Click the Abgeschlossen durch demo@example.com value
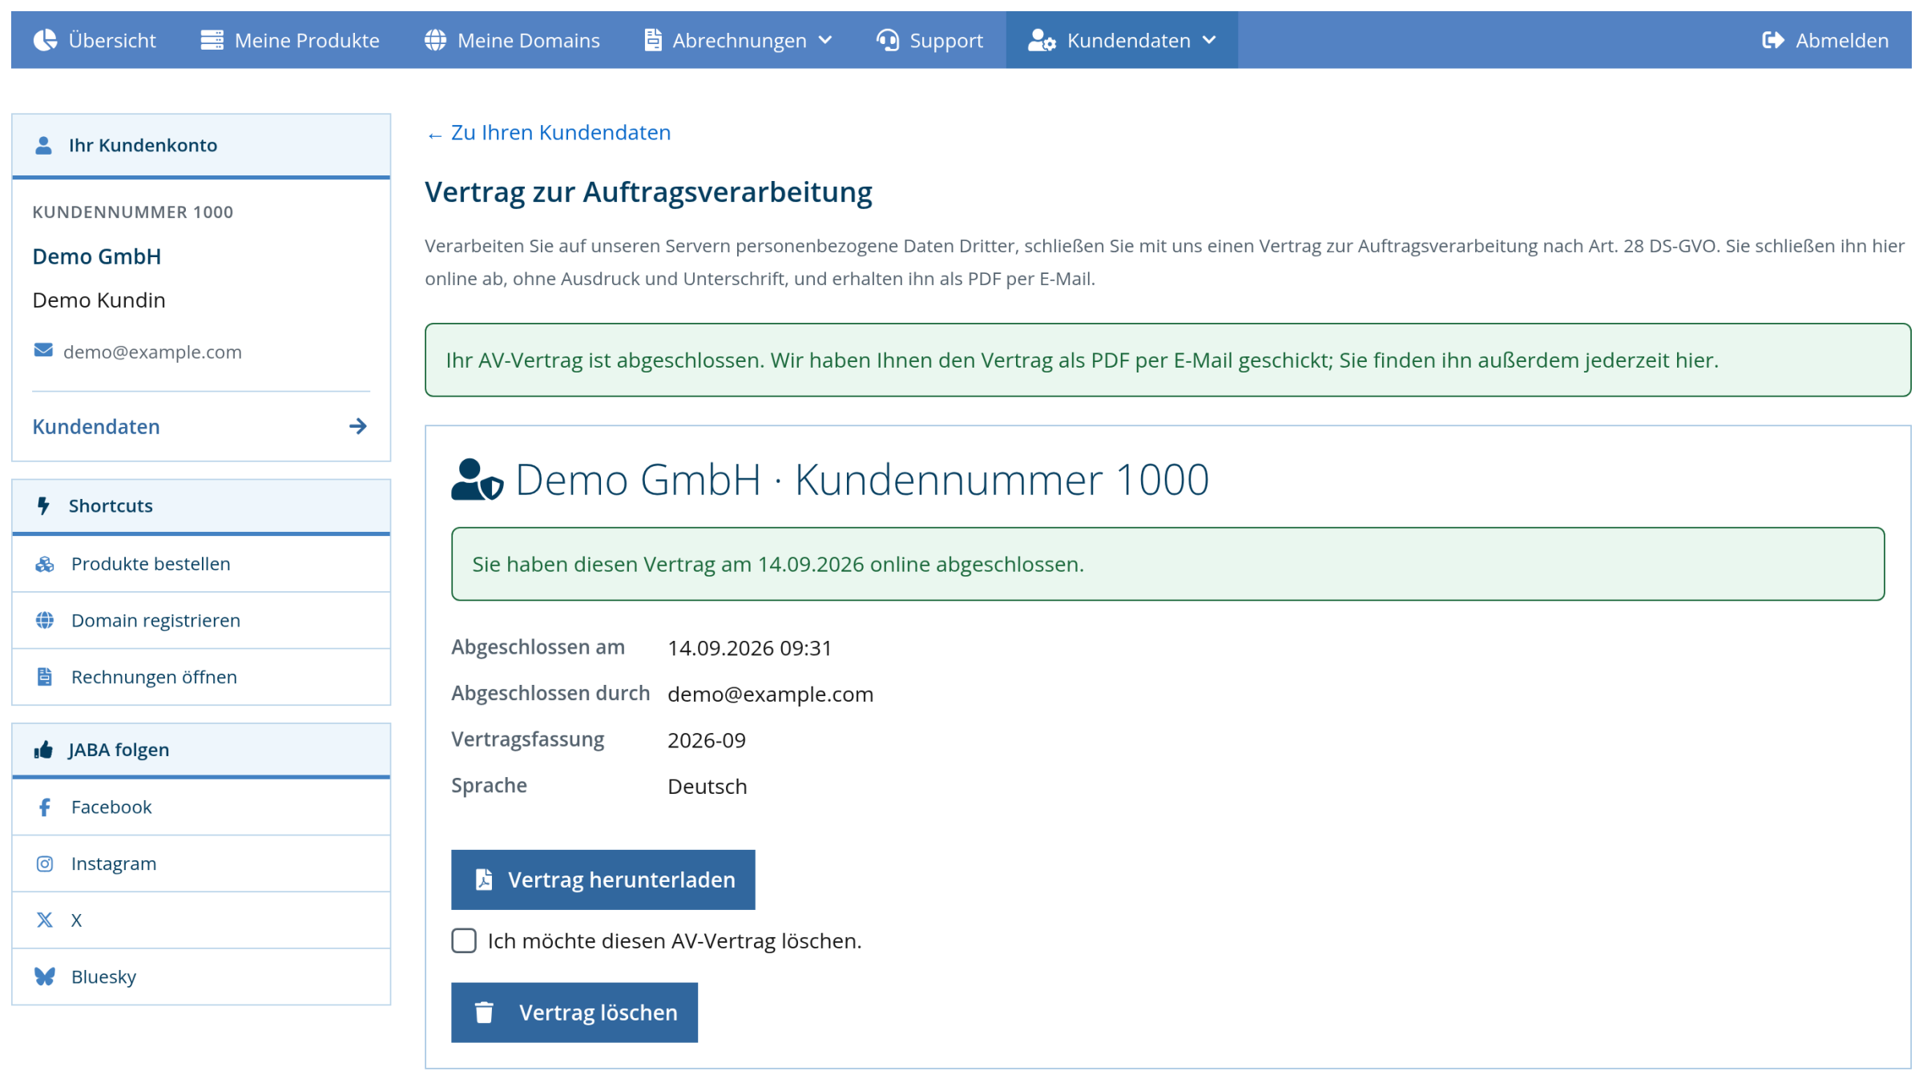 click(771, 694)
